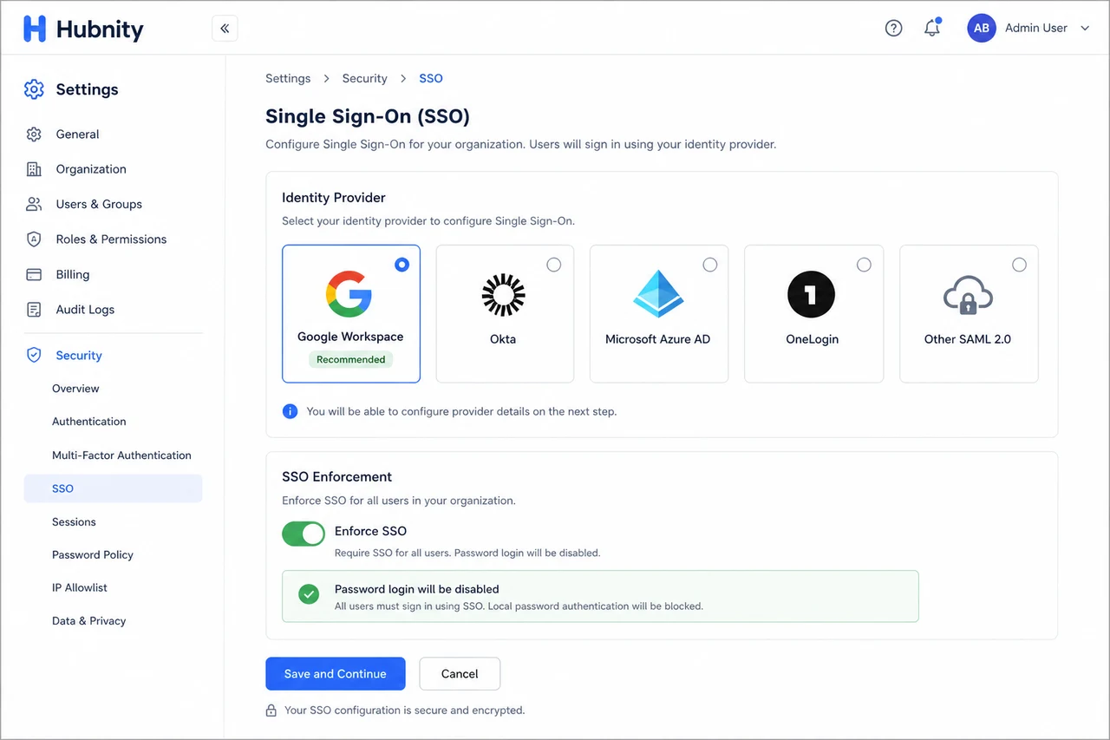Collapse the sidebar with the double-chevron button

pos(225,29)
